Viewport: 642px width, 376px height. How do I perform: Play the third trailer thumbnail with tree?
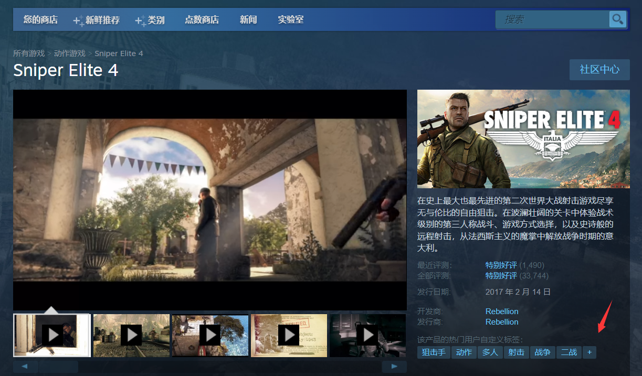(x=210, y=335)
